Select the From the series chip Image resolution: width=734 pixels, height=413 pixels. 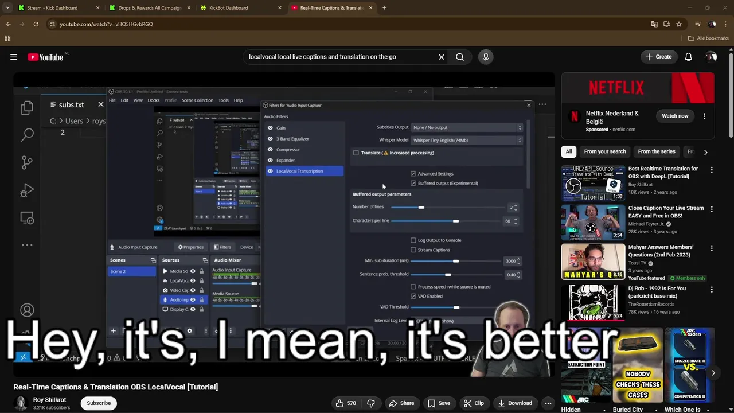(x=657, y=151)
